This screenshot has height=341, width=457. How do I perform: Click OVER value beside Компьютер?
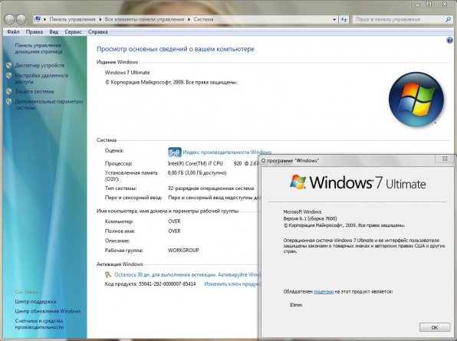tap(174, 221)
